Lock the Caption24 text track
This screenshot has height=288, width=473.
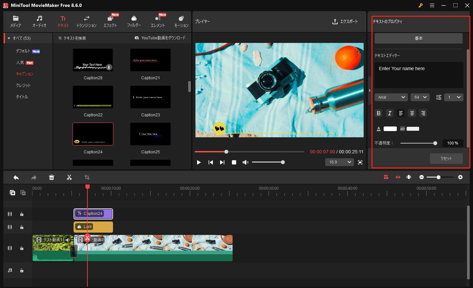tap(22, 214)
